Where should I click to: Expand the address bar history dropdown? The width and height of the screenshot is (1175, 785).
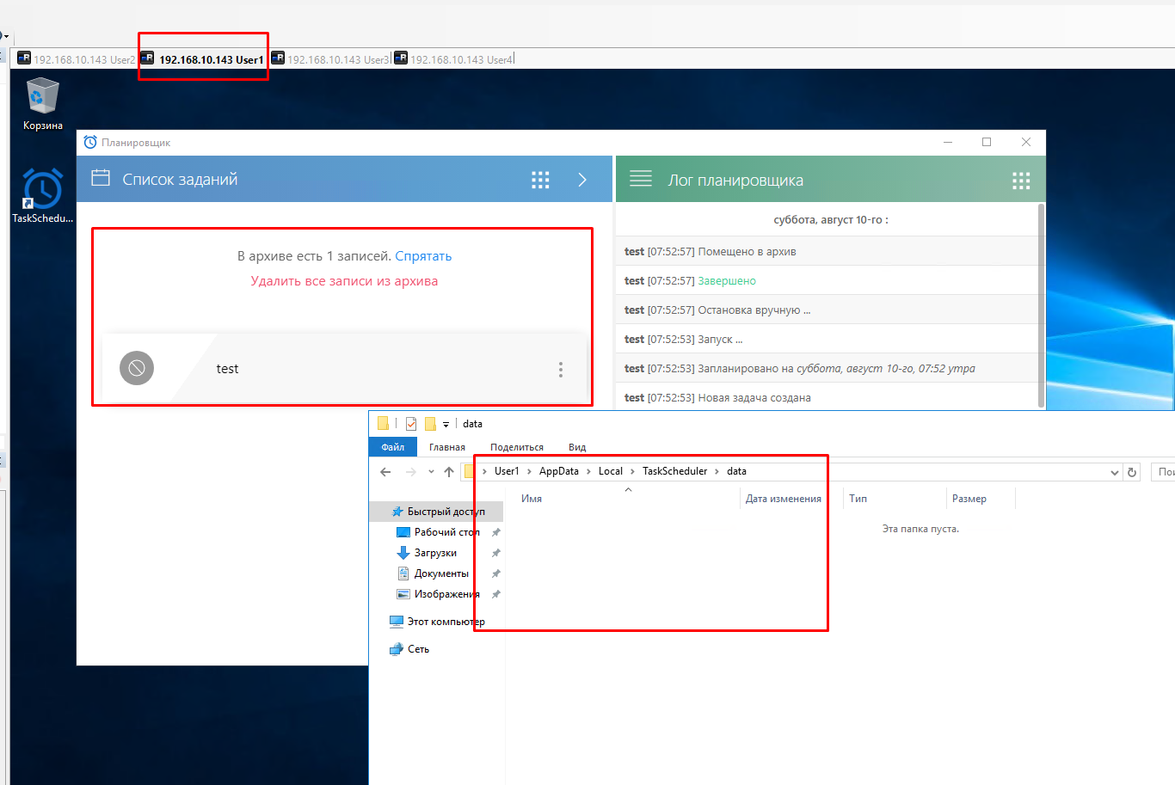1115,472
